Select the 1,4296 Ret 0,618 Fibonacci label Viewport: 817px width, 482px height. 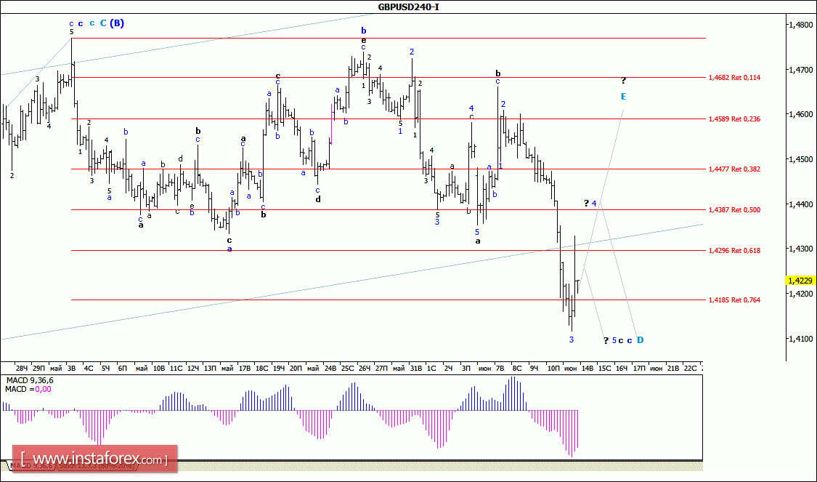pyautogui.click(x=733, y=250)
